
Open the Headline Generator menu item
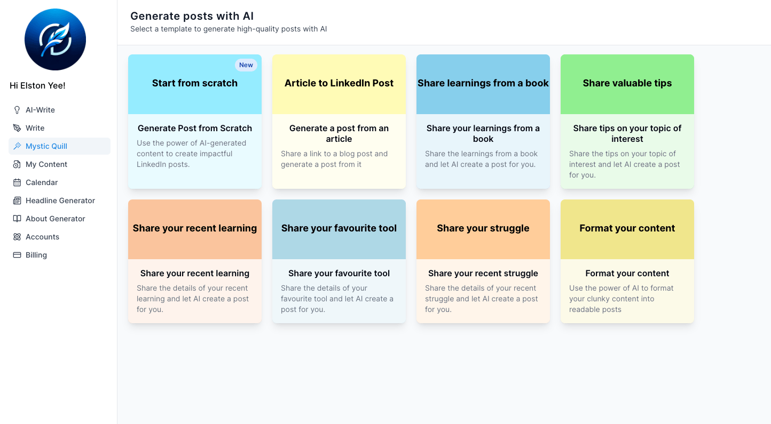click(x=60, y=201)
